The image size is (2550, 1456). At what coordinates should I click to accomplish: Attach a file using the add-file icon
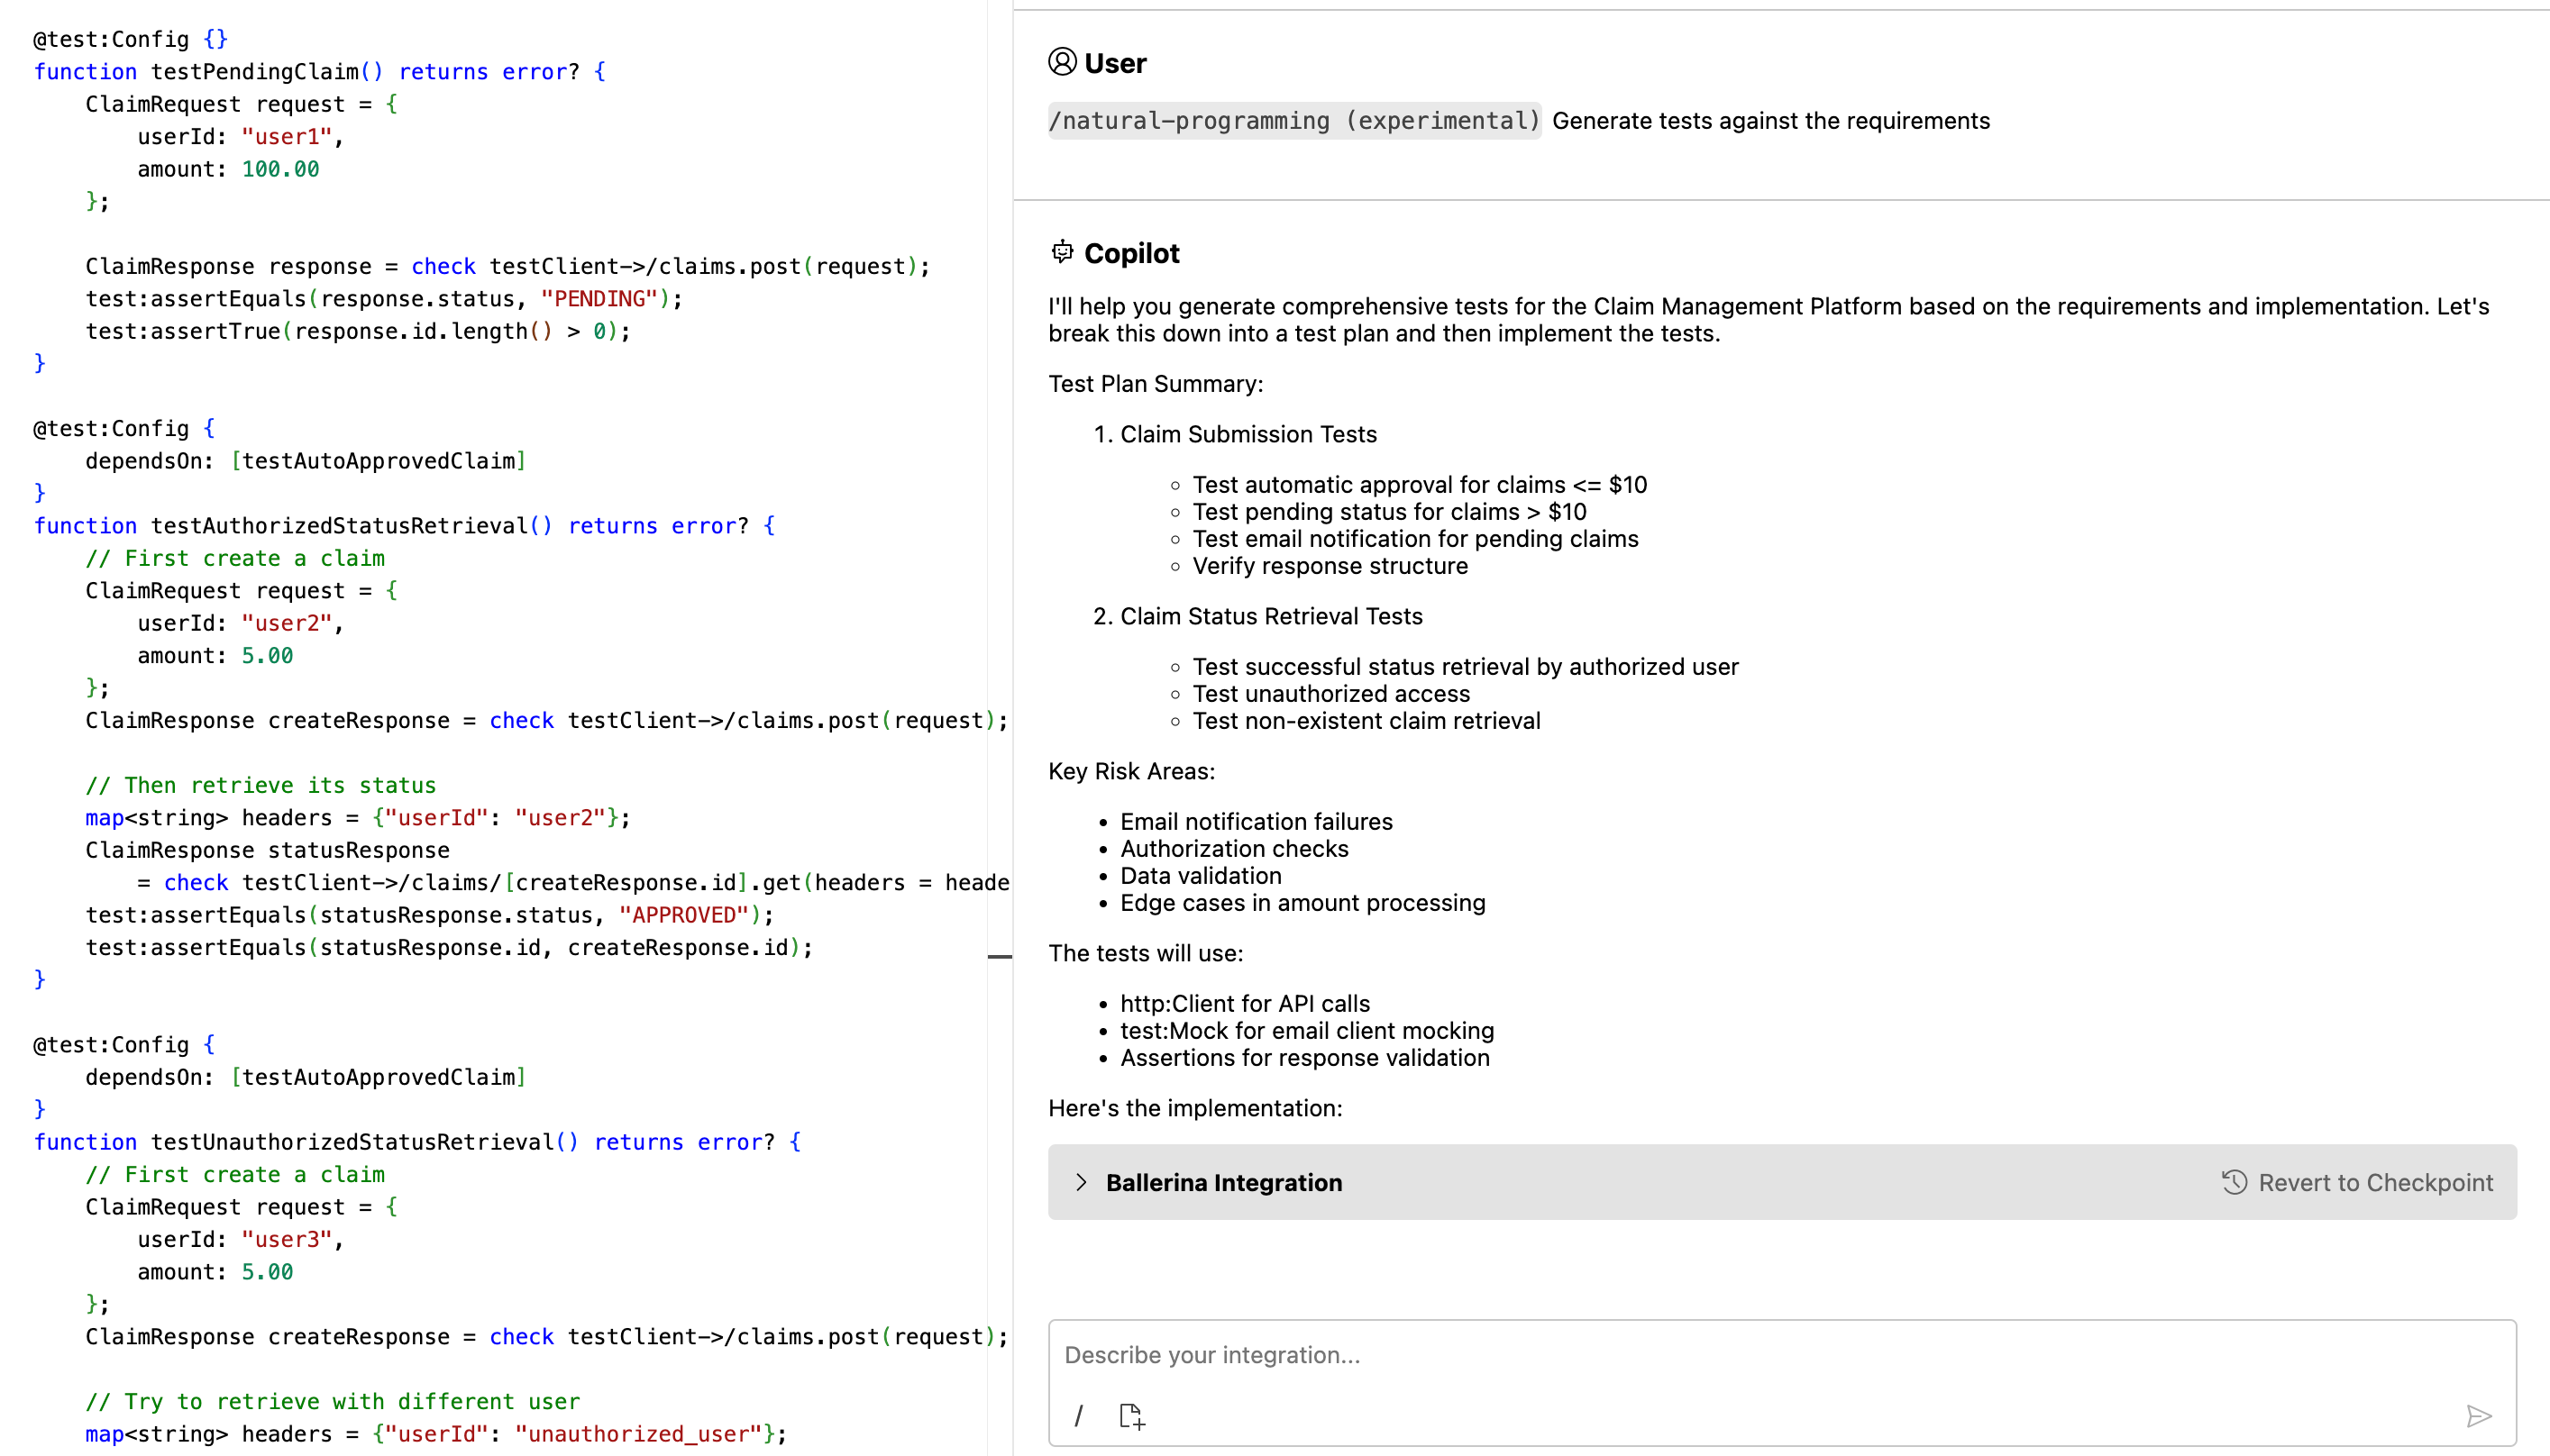[1131, 1416]
